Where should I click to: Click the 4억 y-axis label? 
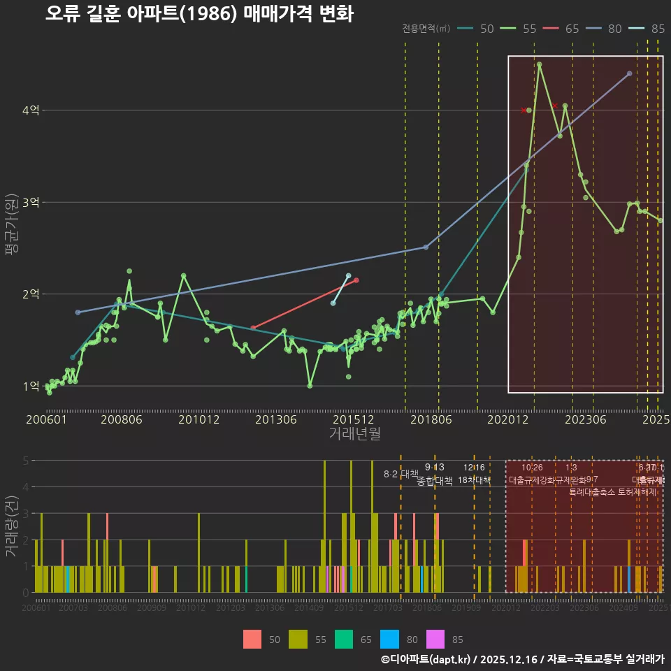(x=31, y=110)
